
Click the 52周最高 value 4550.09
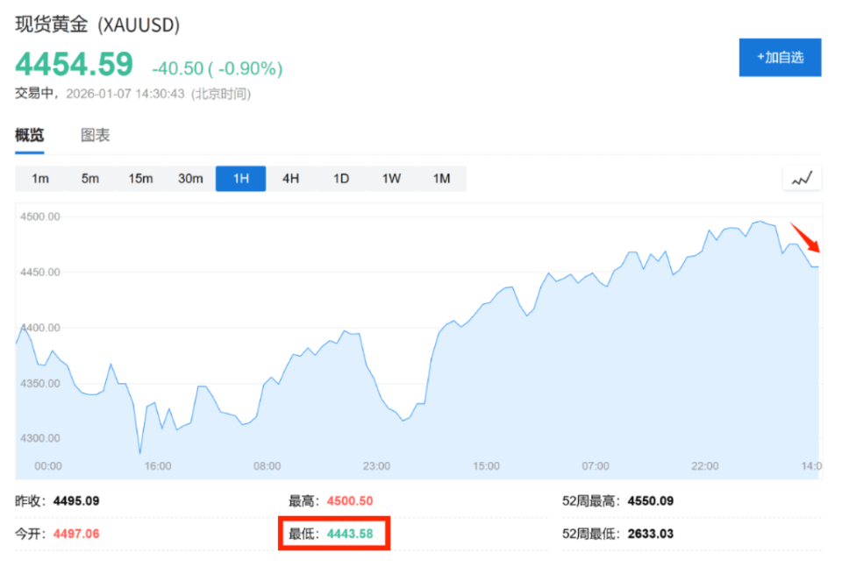pos(650,500)
